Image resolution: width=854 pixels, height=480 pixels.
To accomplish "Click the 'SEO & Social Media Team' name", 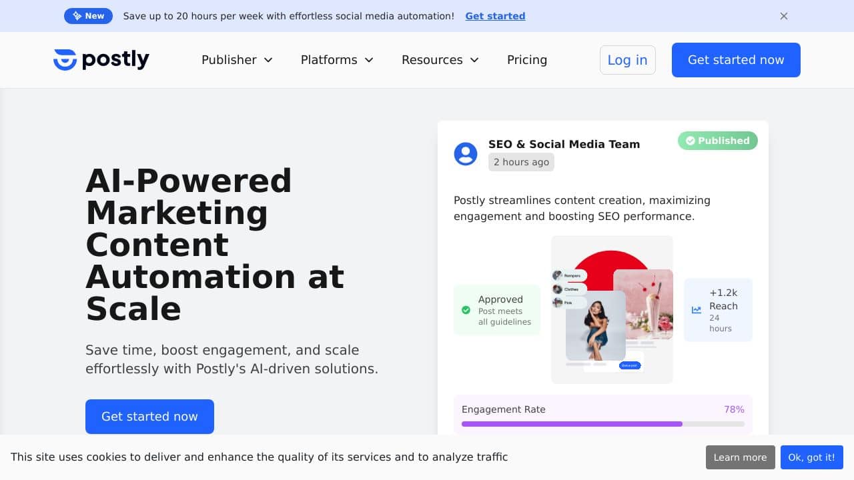I will pos(564,144).
